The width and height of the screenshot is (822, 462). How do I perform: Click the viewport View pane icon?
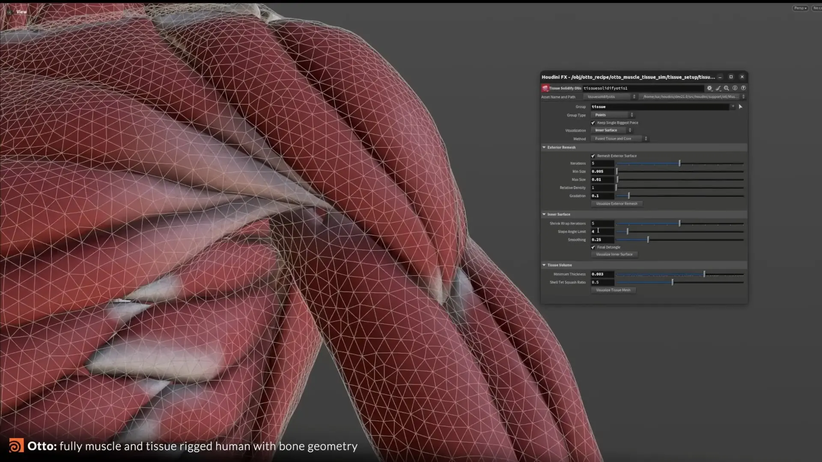point(9,12)
